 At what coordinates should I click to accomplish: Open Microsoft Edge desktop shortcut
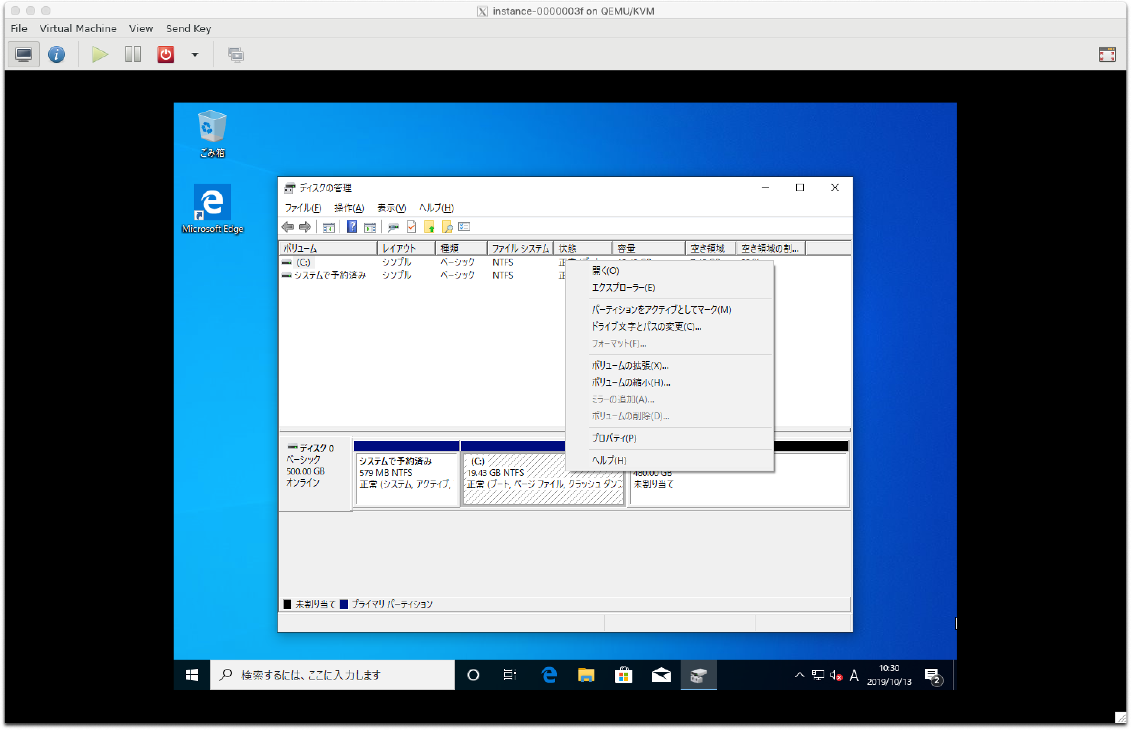(212, 209)
